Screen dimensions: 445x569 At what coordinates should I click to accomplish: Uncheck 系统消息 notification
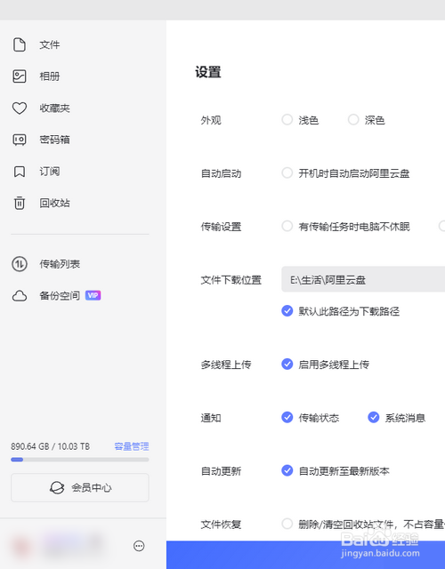click(374, 418)
